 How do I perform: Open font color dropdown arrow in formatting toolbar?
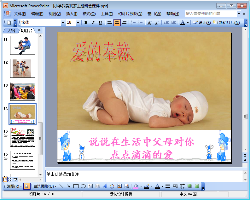click(x=188, y=23)
